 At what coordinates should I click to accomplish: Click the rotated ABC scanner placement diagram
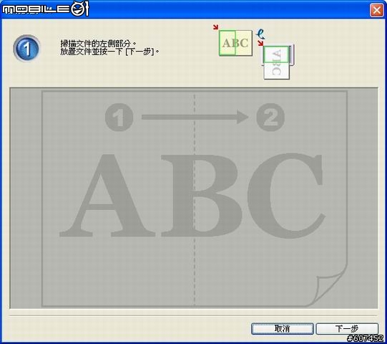(x=278, y=62)
